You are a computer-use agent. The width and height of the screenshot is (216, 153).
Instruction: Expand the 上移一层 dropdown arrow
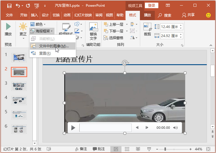point(127,24)
